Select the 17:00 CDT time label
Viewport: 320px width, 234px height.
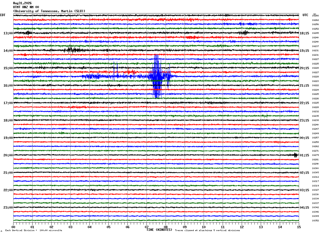(8, 103)
